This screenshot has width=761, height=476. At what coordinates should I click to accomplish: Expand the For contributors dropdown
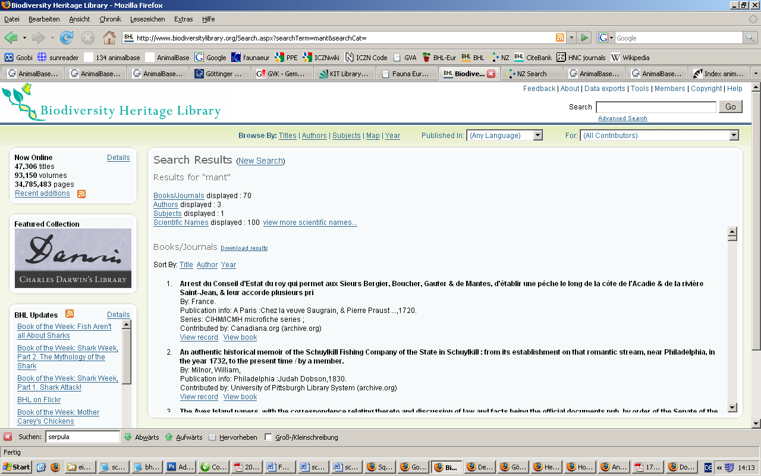point(733,136)
